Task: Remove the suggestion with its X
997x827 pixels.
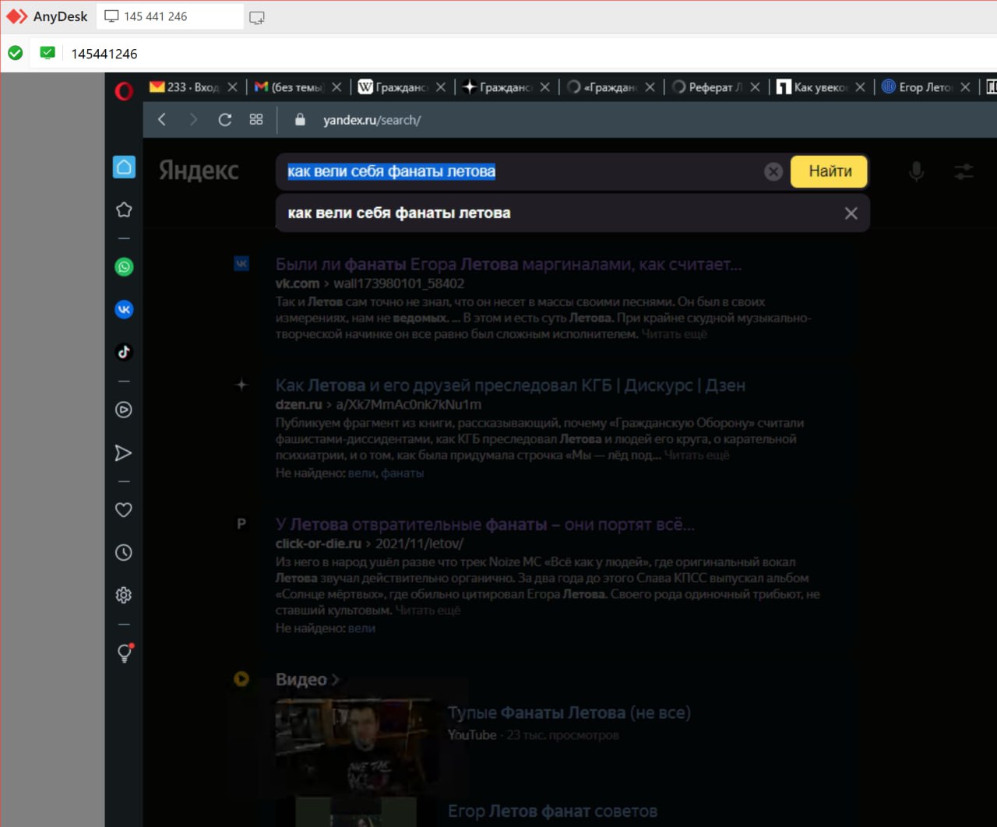Action: point(851,213)
